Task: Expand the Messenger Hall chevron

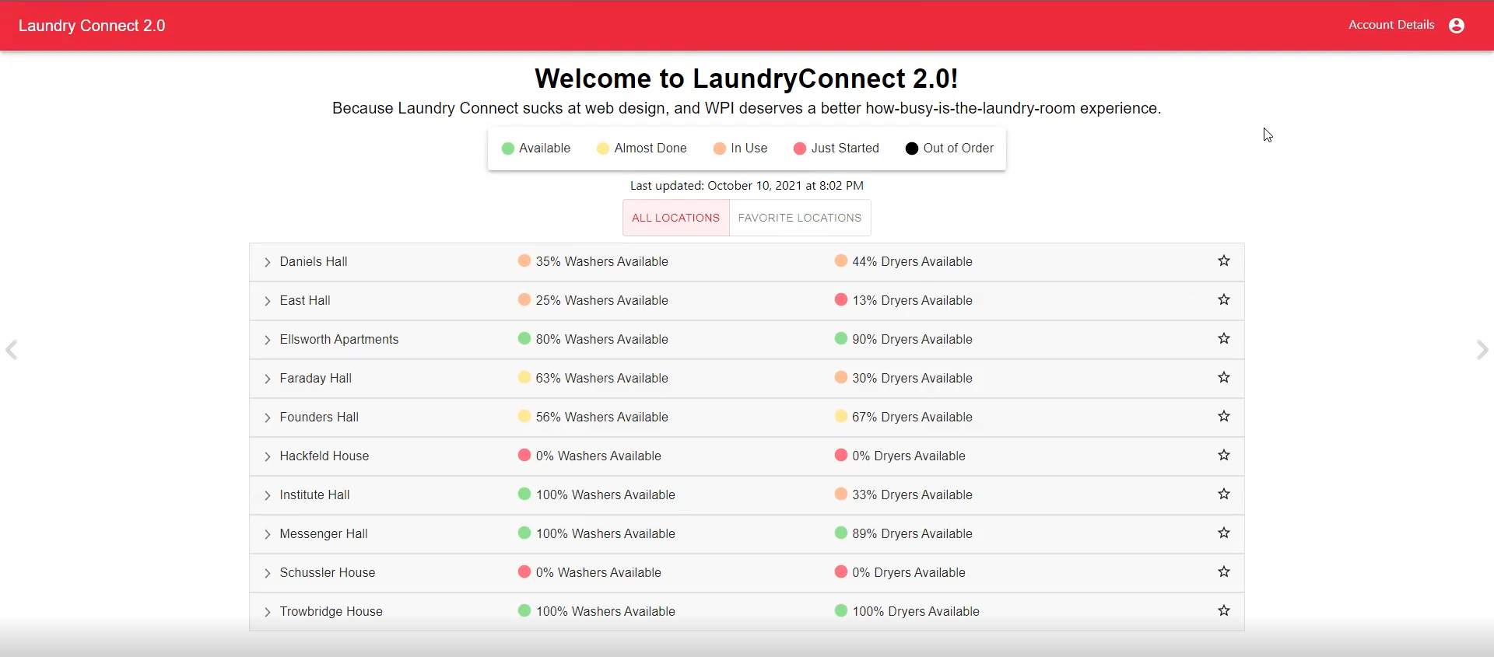Action: point(267,534)
